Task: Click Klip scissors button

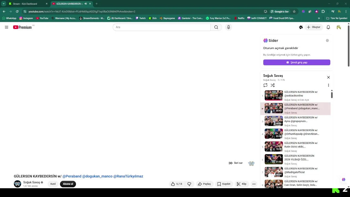Action: coord(241,184)
